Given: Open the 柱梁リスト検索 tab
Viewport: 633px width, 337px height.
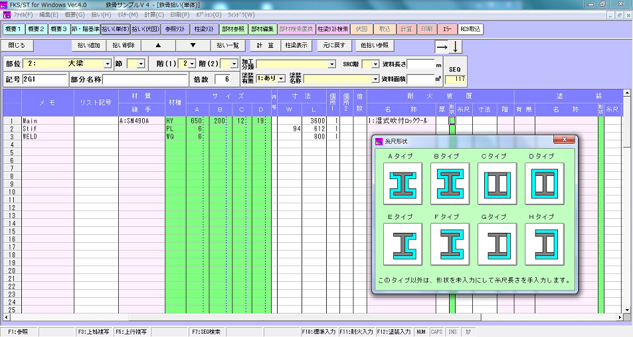Looking at the screenshot, I should pyautogui.click(x=333, y=29).
